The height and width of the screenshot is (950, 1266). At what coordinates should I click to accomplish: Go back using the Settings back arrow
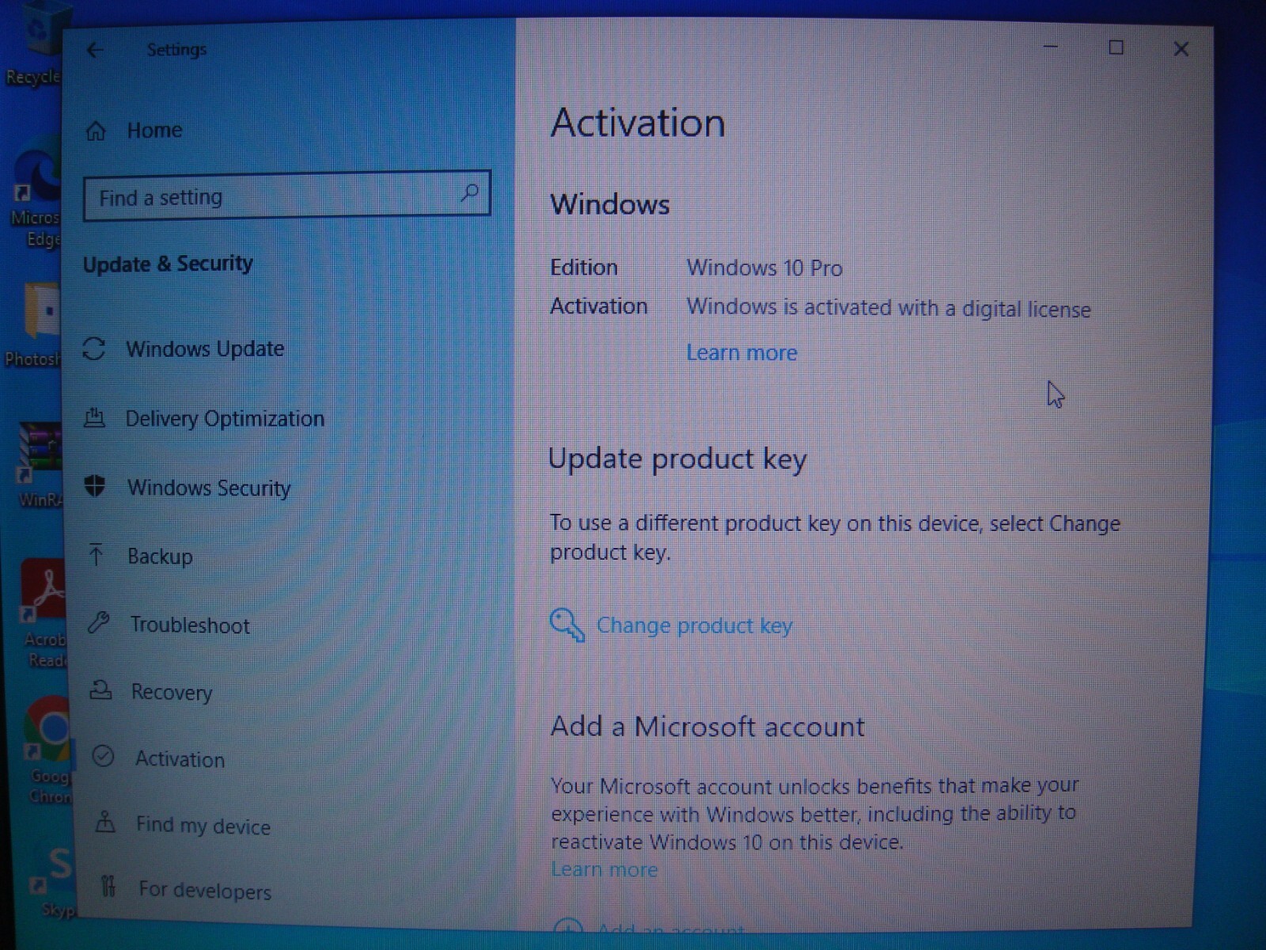(95, 50)
